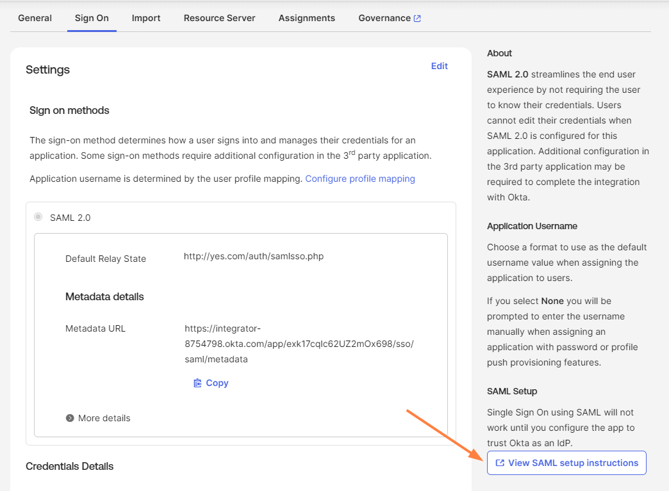Click the Settings heading

[48, 70]
